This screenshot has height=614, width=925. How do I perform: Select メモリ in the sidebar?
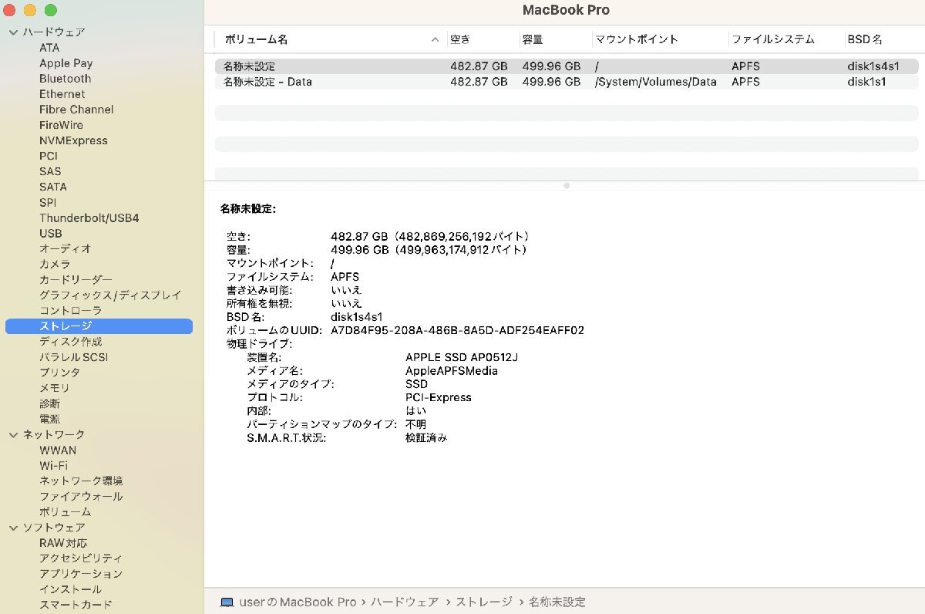55,388
